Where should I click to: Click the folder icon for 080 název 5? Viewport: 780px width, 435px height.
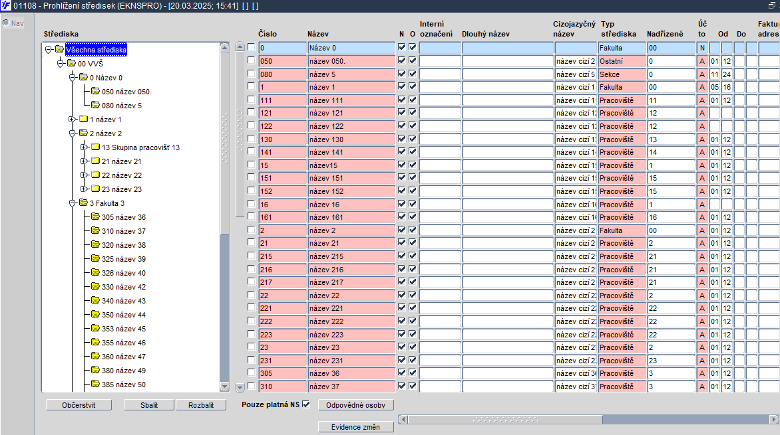pyautogui.click(x=96, y=105)
